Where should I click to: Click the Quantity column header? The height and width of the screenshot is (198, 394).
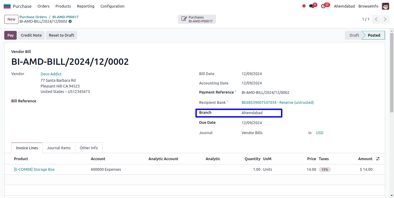(253, 159)
